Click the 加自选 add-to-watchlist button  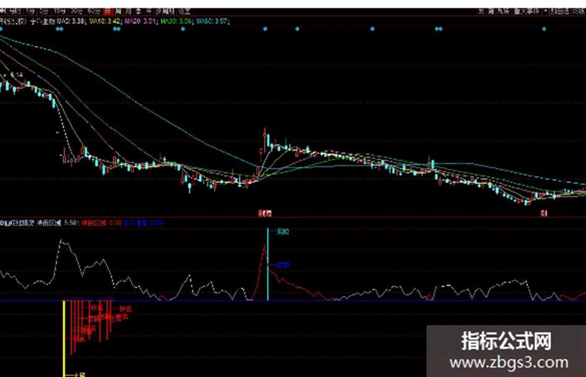coord(560,12)
